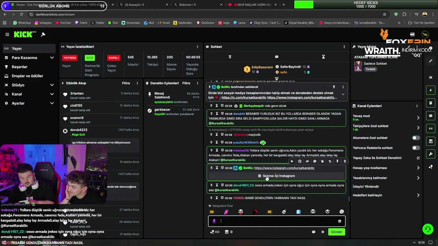Open BotRix instagram.com/kursatkarakilic message link
The height and width of the screenshot is (246, 438).
pos(284,168)
